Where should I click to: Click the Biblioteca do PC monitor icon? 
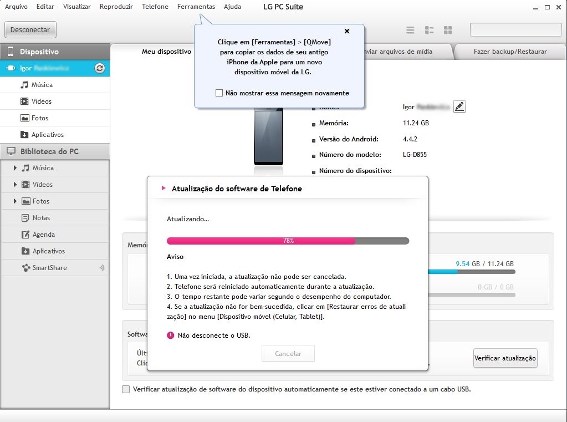(11, 151)
